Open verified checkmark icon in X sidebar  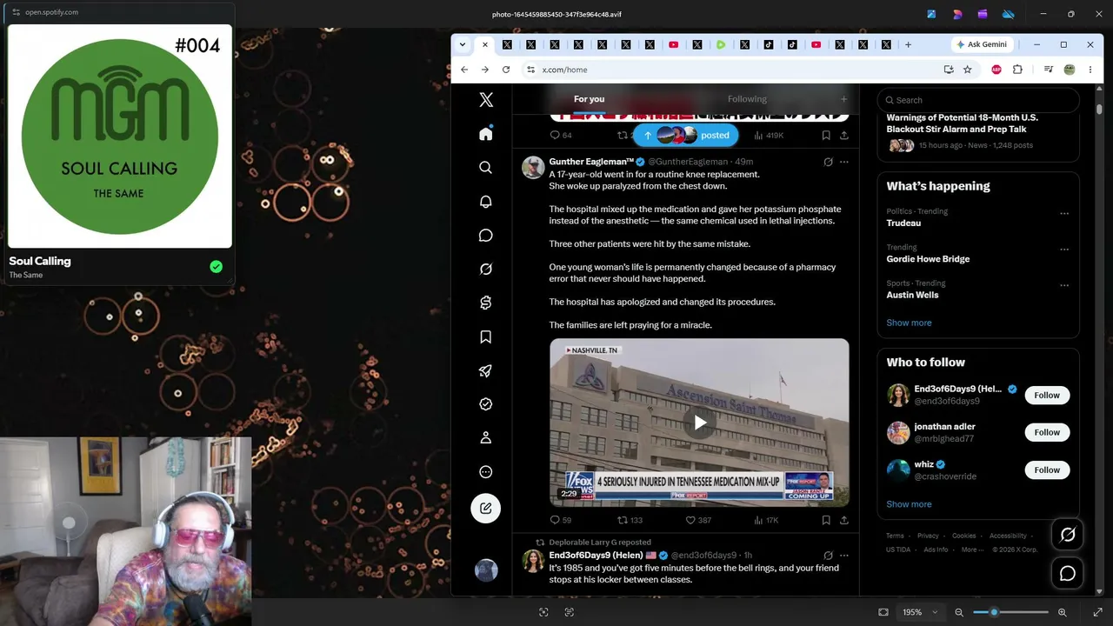(x=486, y=404)
